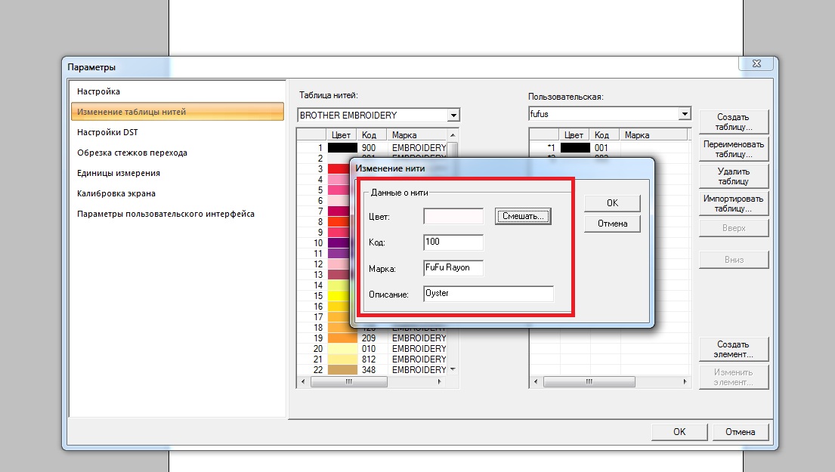The width and height of the screenshot is (835, 472).
Task: Open Настройки DST settings section
Action: (x=107, y=132)
